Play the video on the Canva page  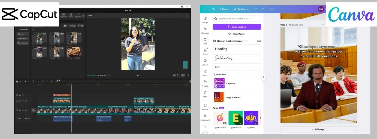(318, 87)
